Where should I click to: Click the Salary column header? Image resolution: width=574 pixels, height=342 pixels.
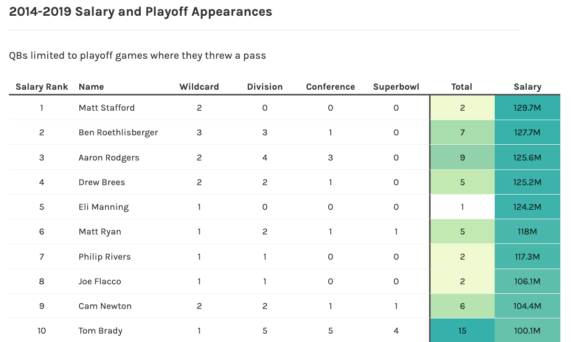click(x=527, y=87)
